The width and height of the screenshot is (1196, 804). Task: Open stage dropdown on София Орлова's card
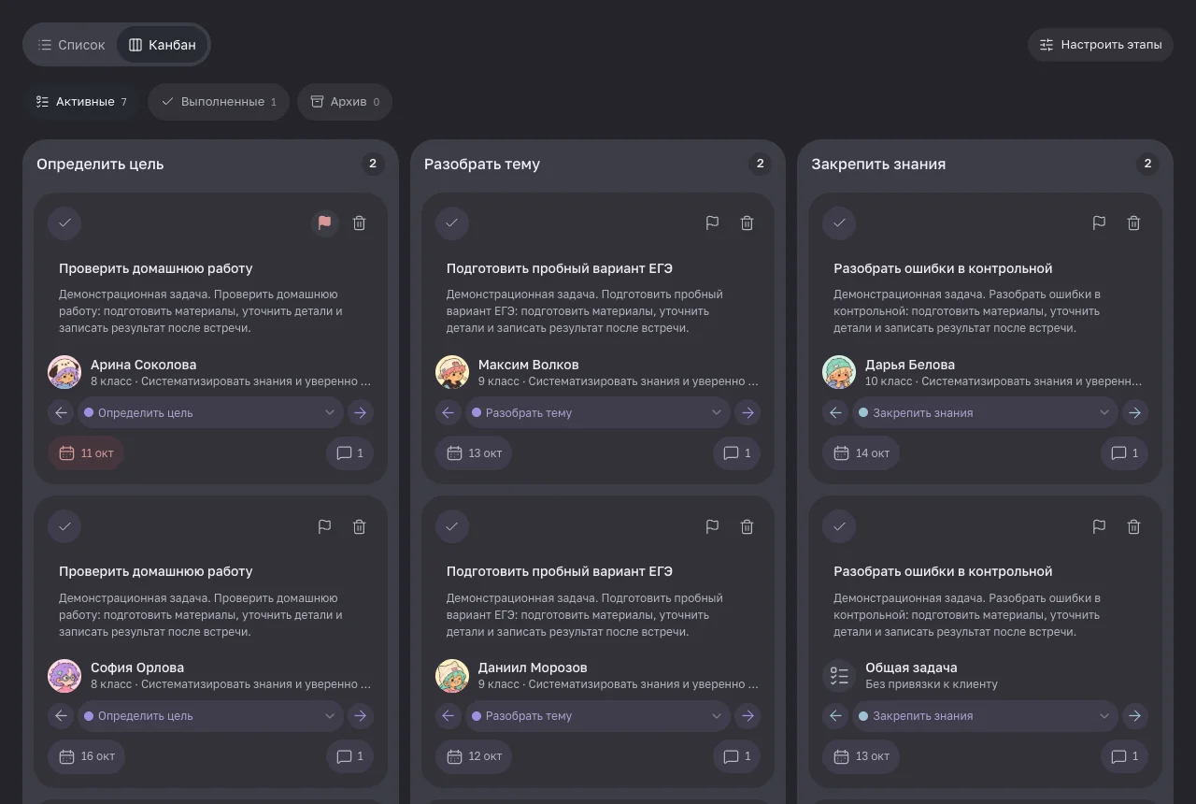pyautogui.click(x=210, y=716)
